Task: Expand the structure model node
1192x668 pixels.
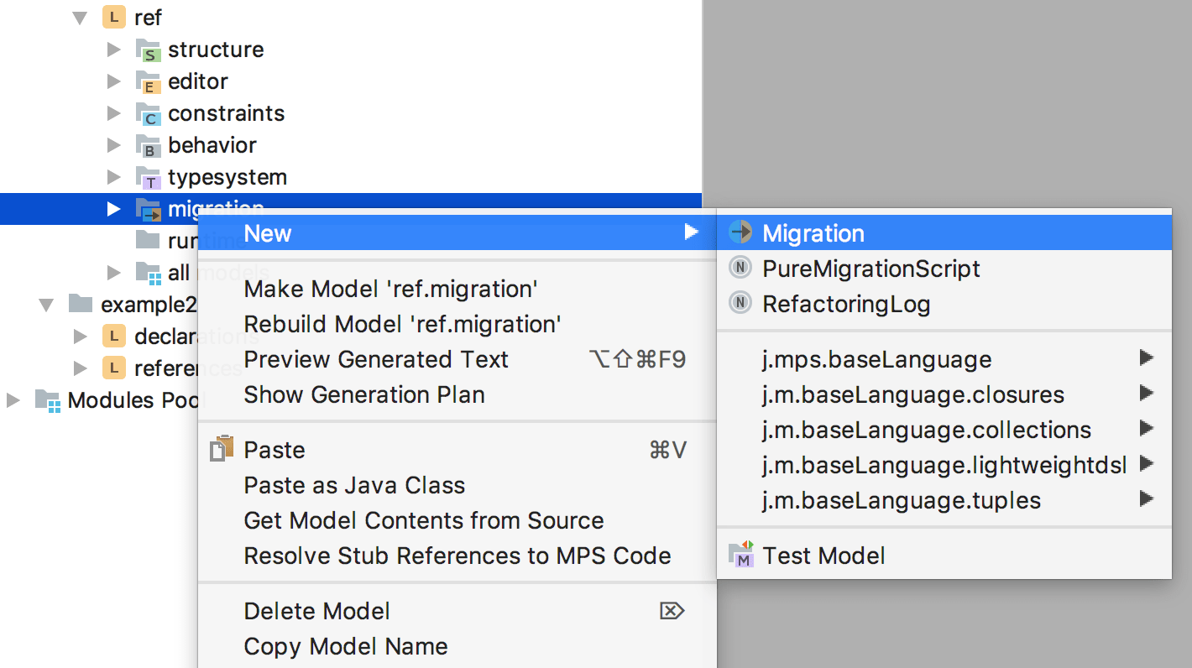Action: [115, 49]
